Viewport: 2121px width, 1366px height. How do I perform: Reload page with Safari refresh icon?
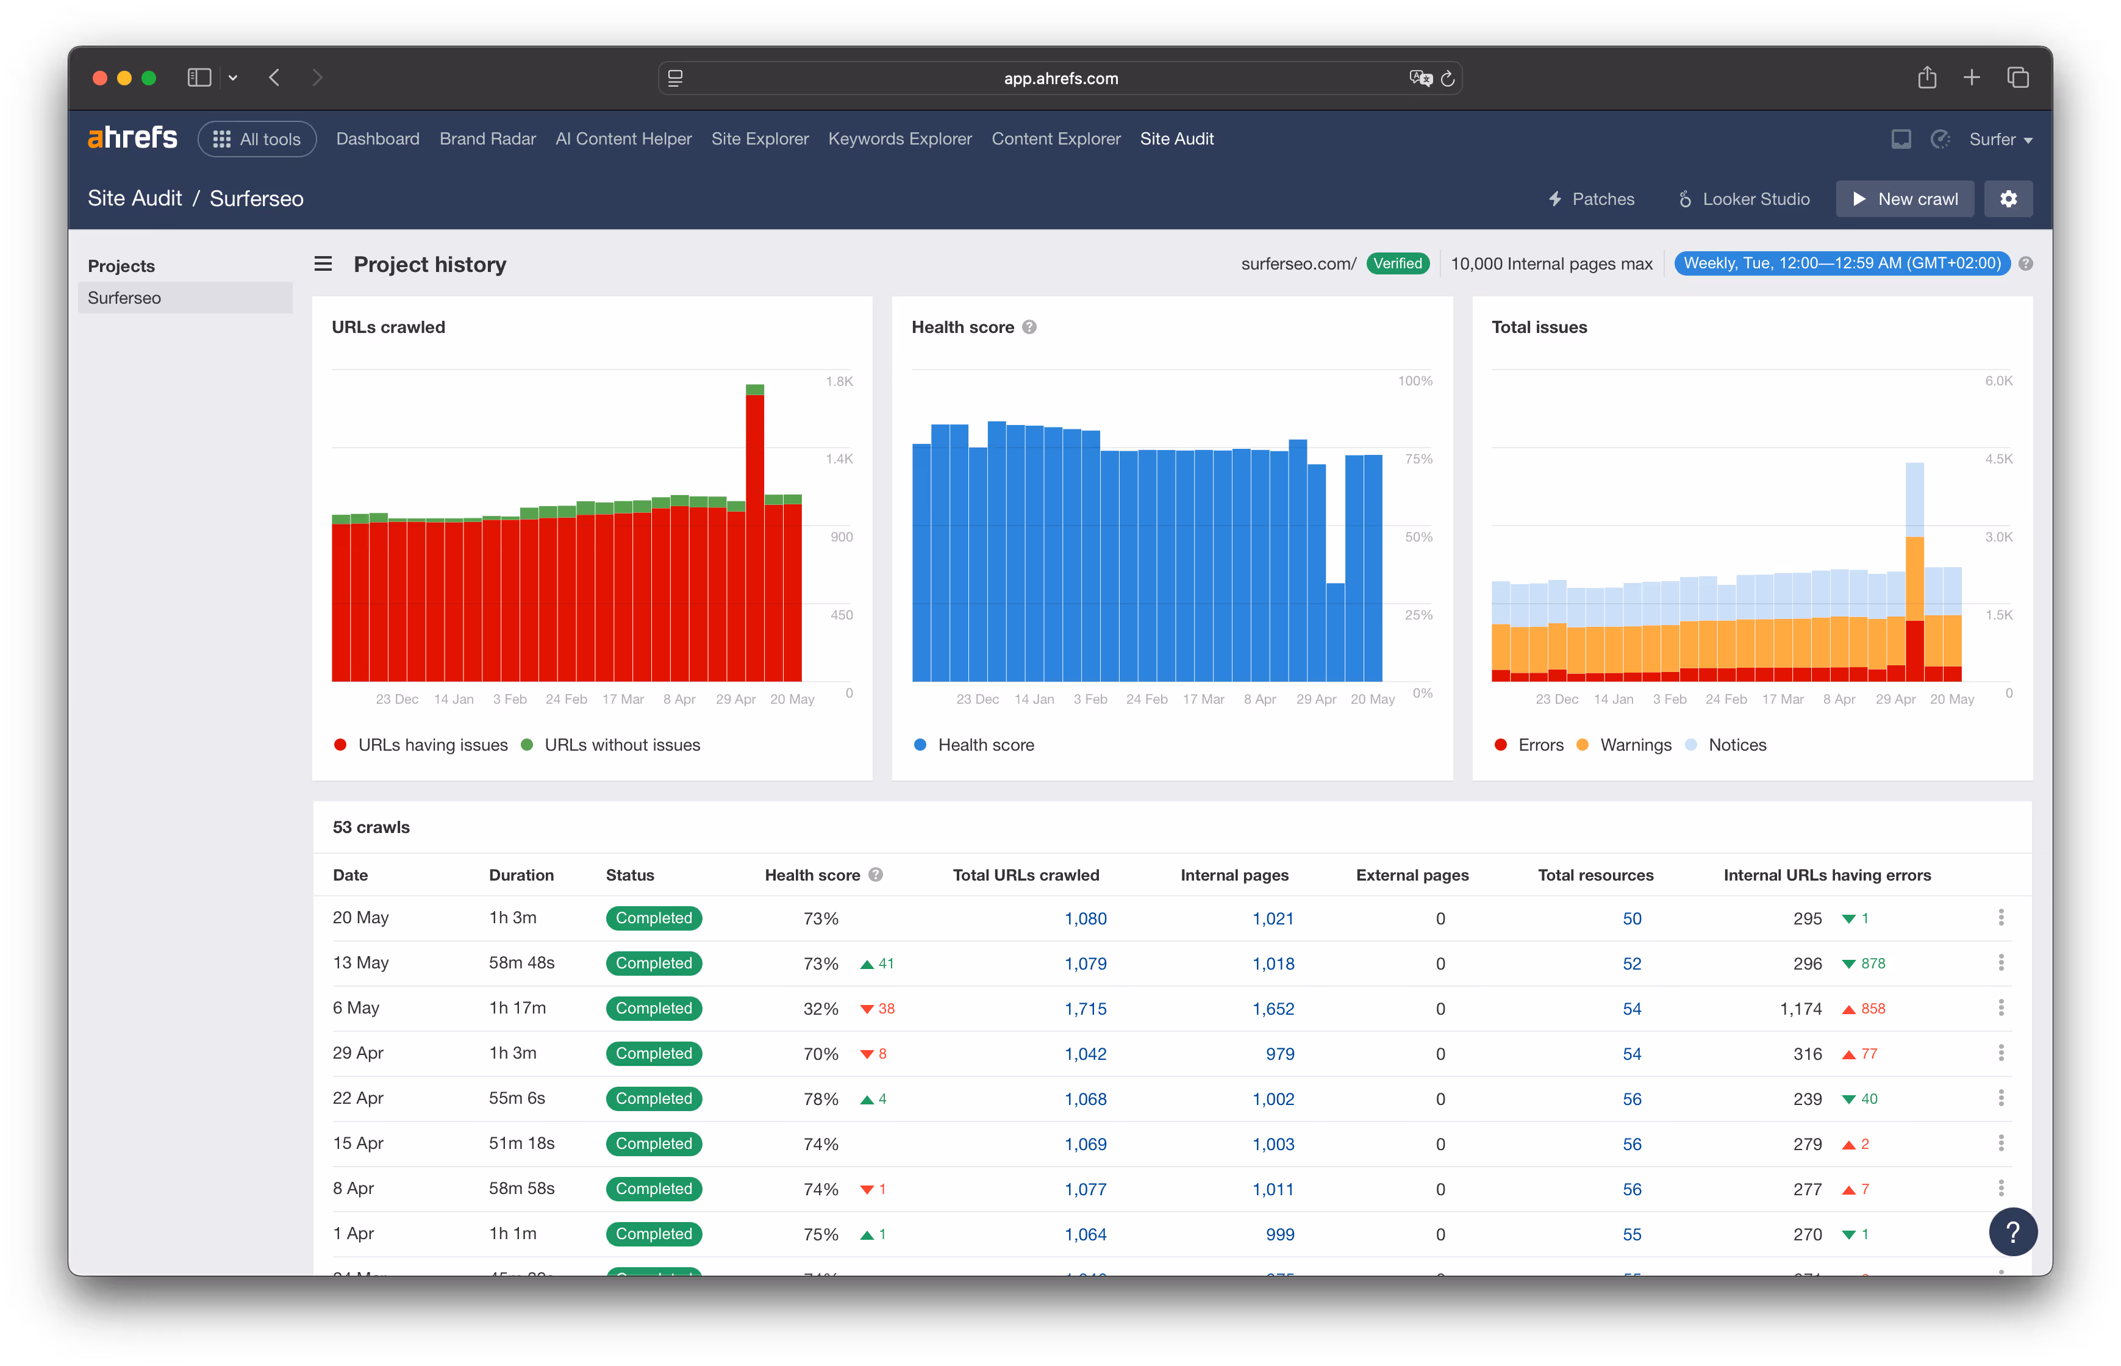(1448, 79)
